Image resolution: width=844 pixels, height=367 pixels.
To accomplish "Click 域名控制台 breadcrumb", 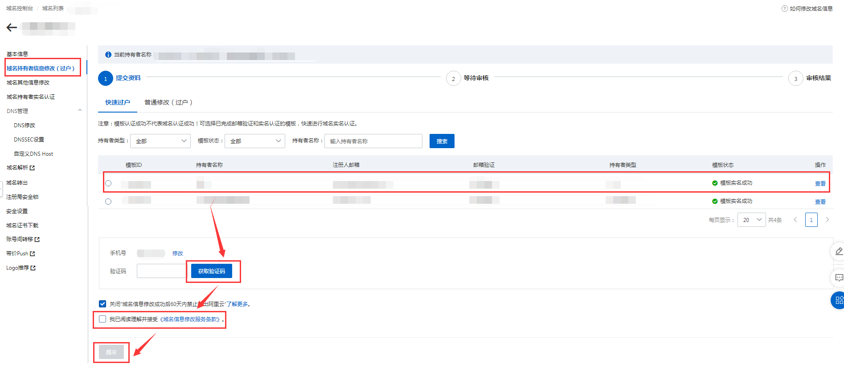I will click(20, 8).
